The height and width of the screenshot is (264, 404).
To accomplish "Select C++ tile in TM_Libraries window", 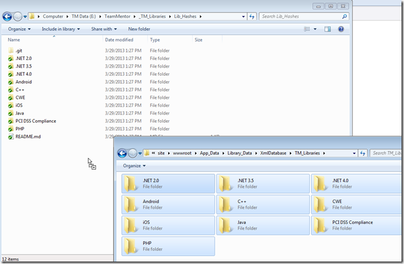I will point(263,205).
